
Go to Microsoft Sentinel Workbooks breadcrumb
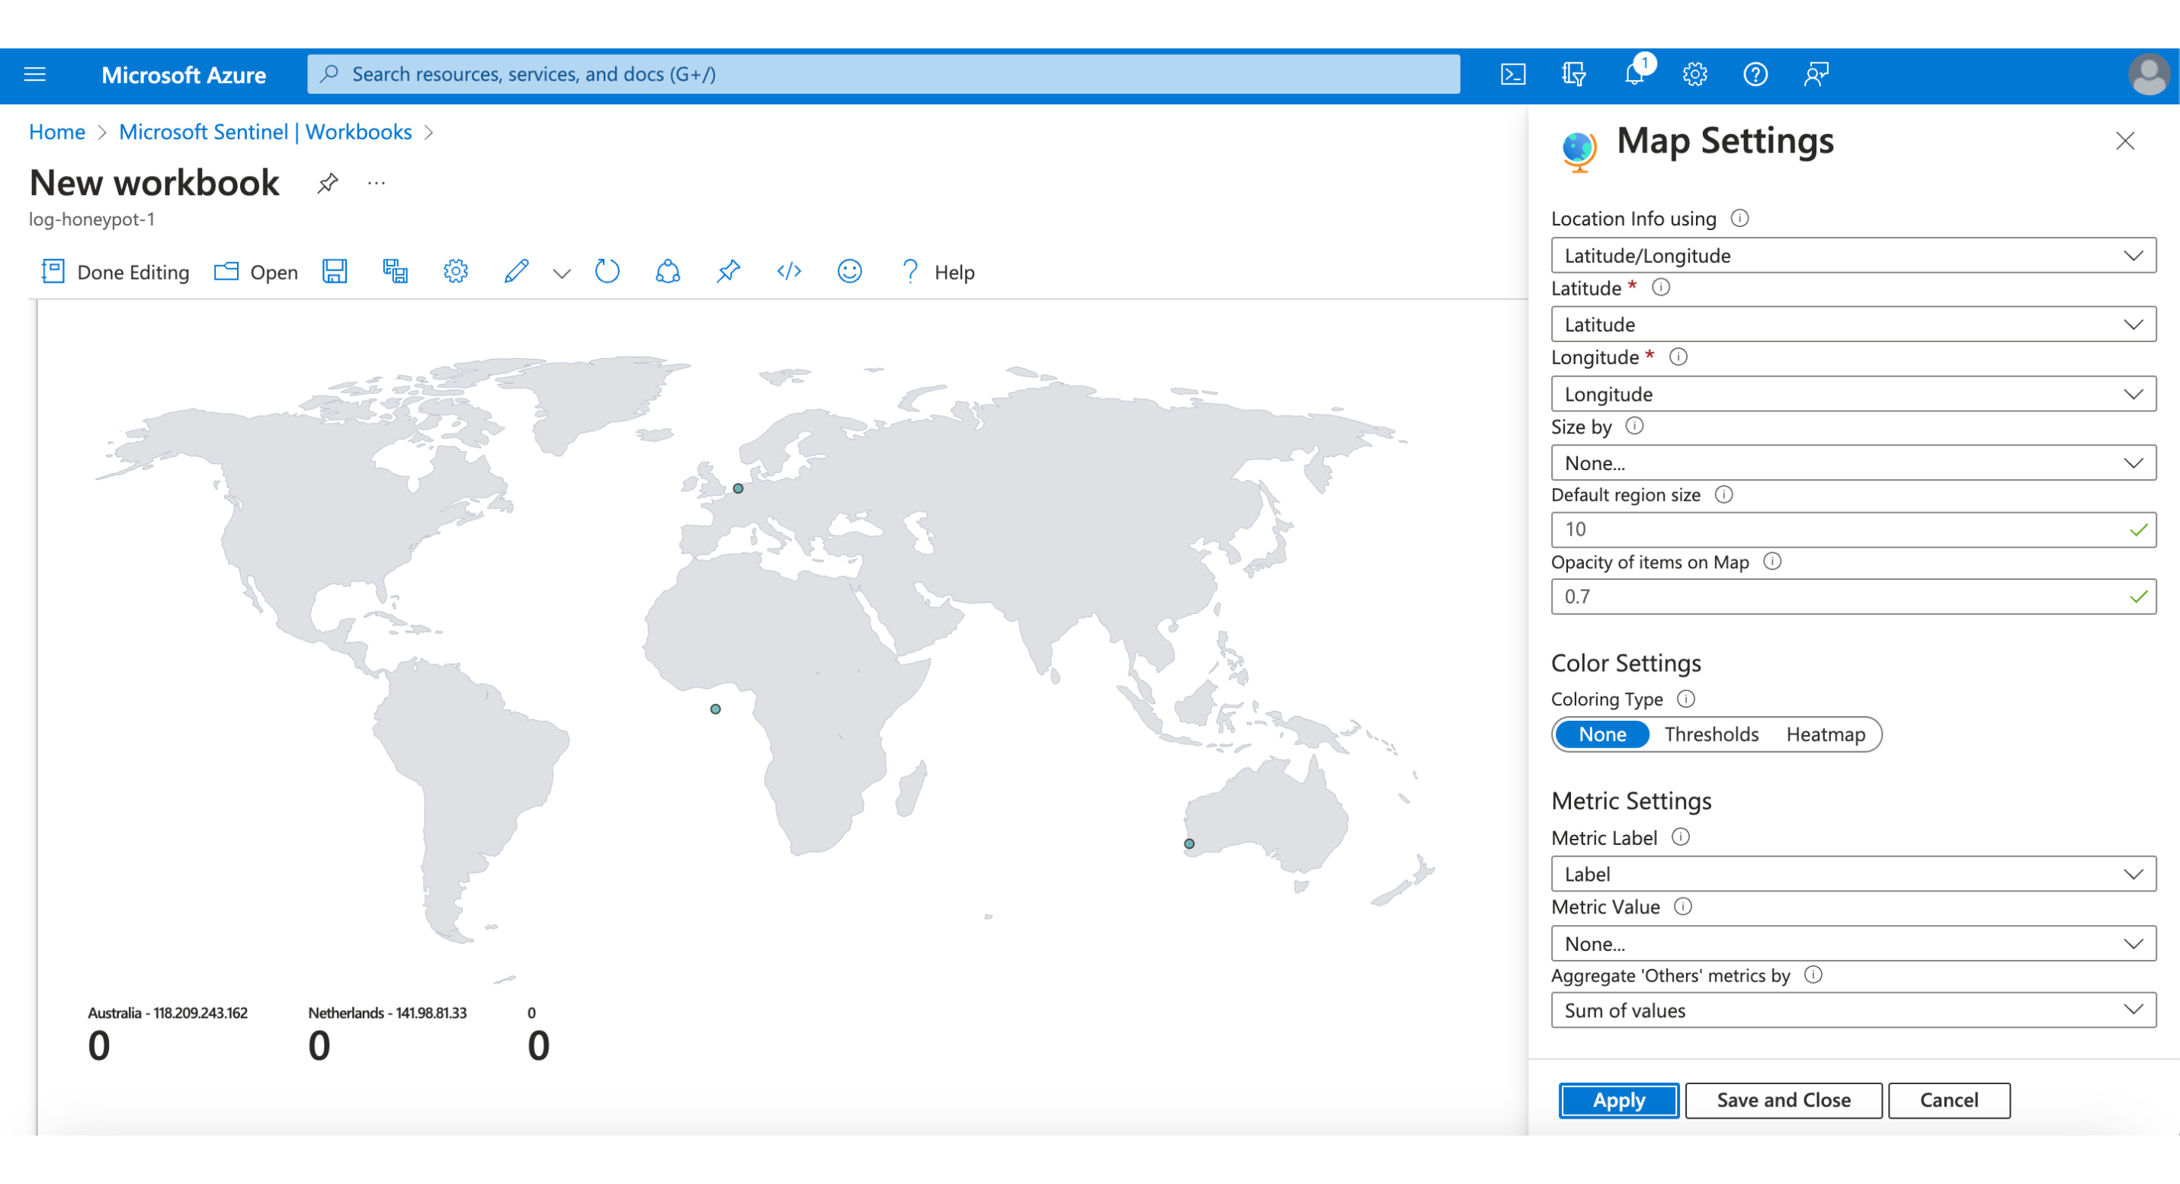265,132
